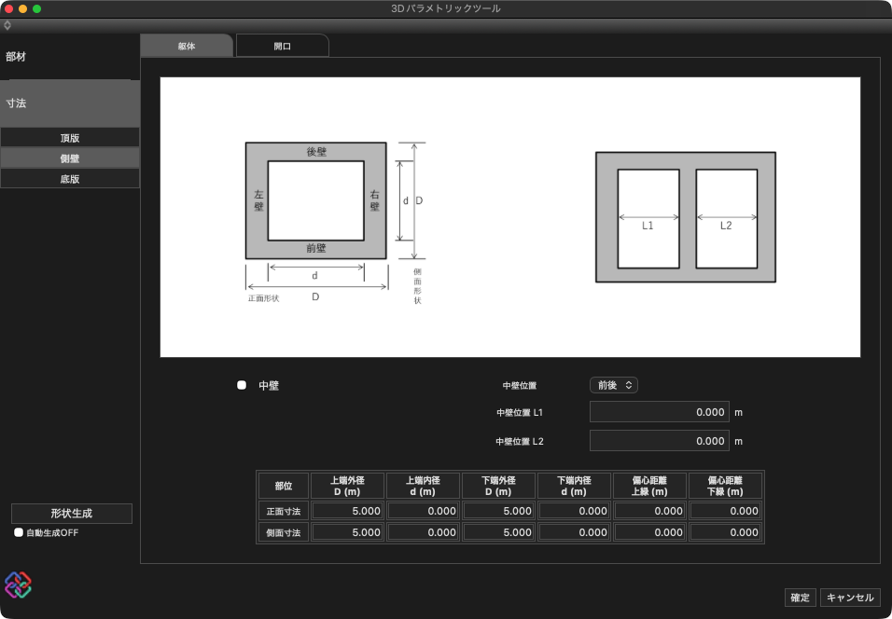Enable the 中壁 checkbox
This screenshot has height=619, width=892.
(x=242, y=385)
